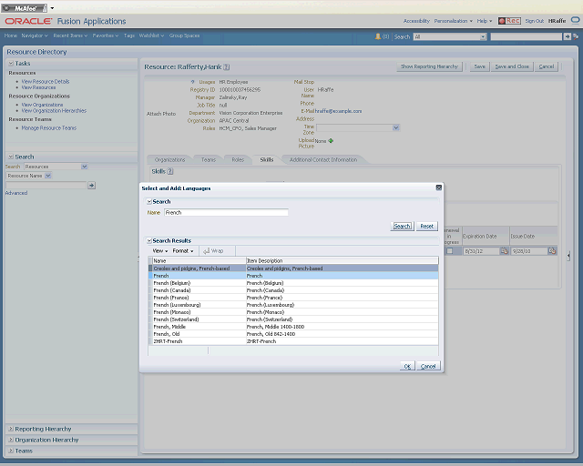
Task: Click the dialog Search button
Action: tap(402, 226)
